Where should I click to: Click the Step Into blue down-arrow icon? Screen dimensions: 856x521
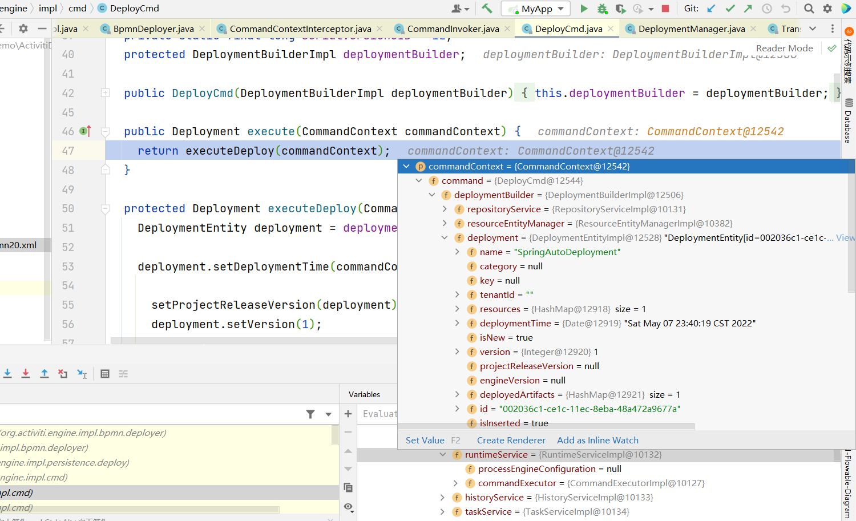pyautogui.click(x=7, y=374)
